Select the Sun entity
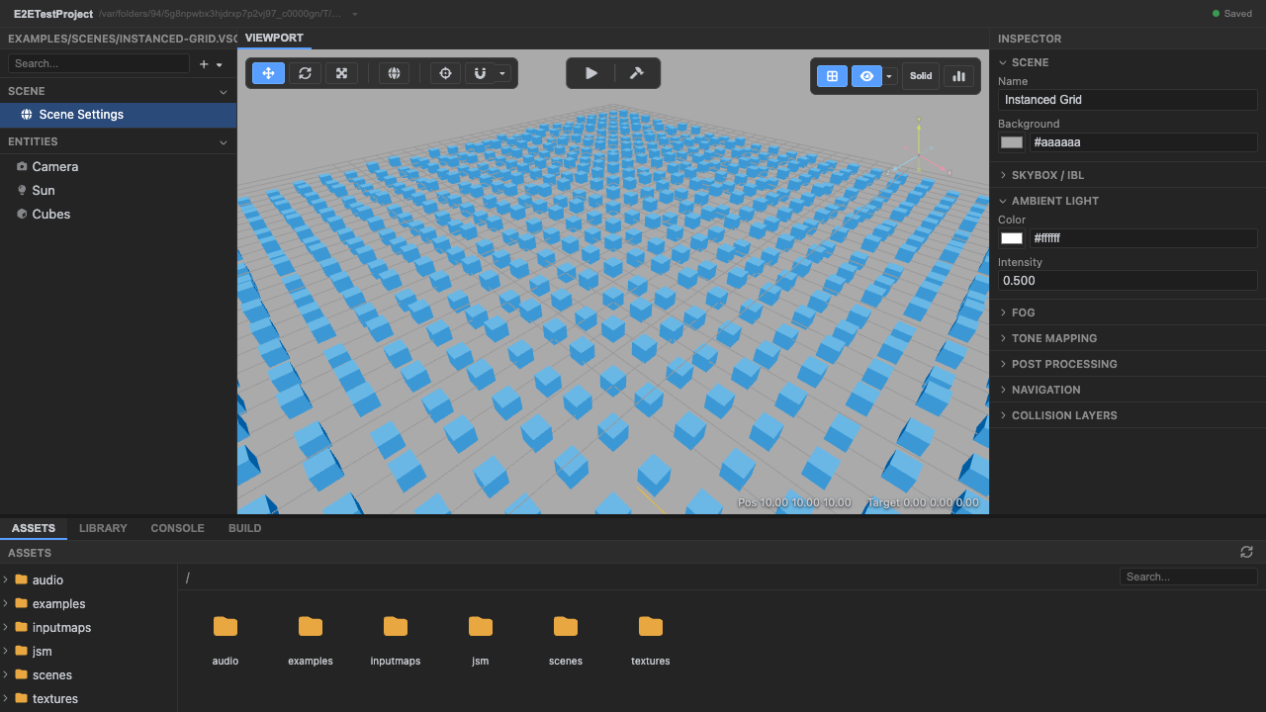 click(119, 191)
